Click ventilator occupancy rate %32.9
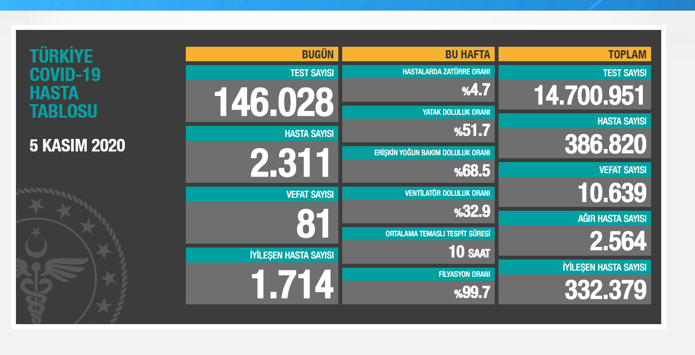 (472, 212)
